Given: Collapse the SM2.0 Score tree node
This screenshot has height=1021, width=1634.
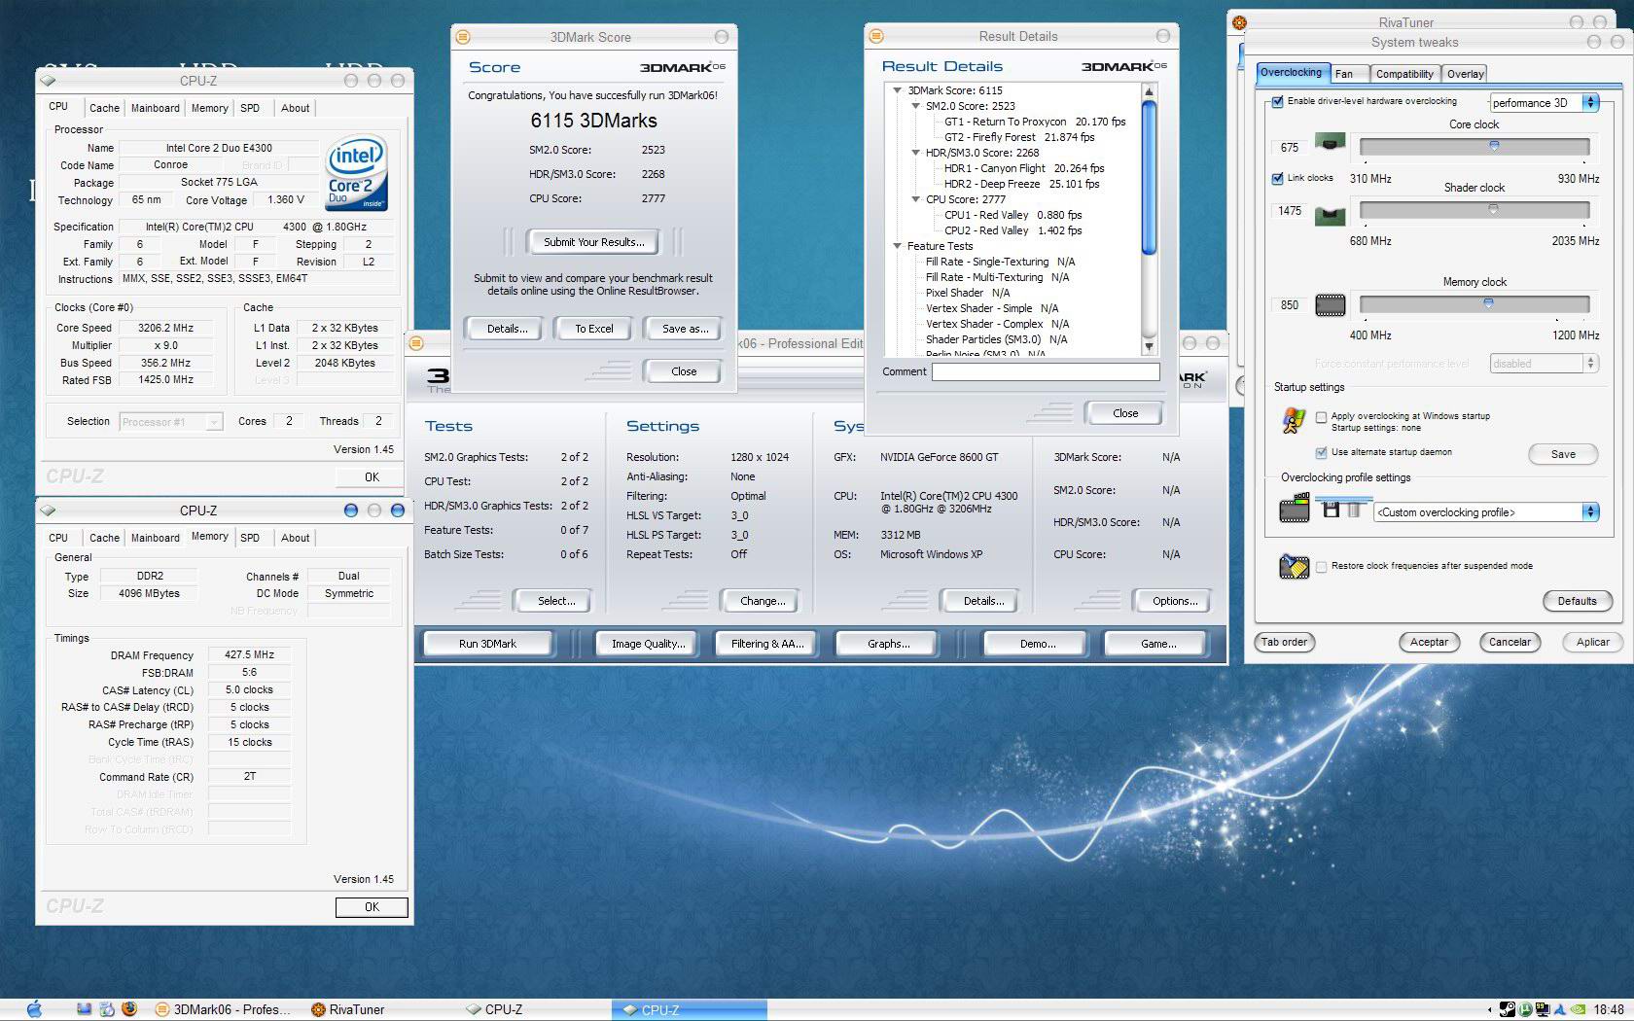Looking at the screenshot, I should click(x=915, y=106).
